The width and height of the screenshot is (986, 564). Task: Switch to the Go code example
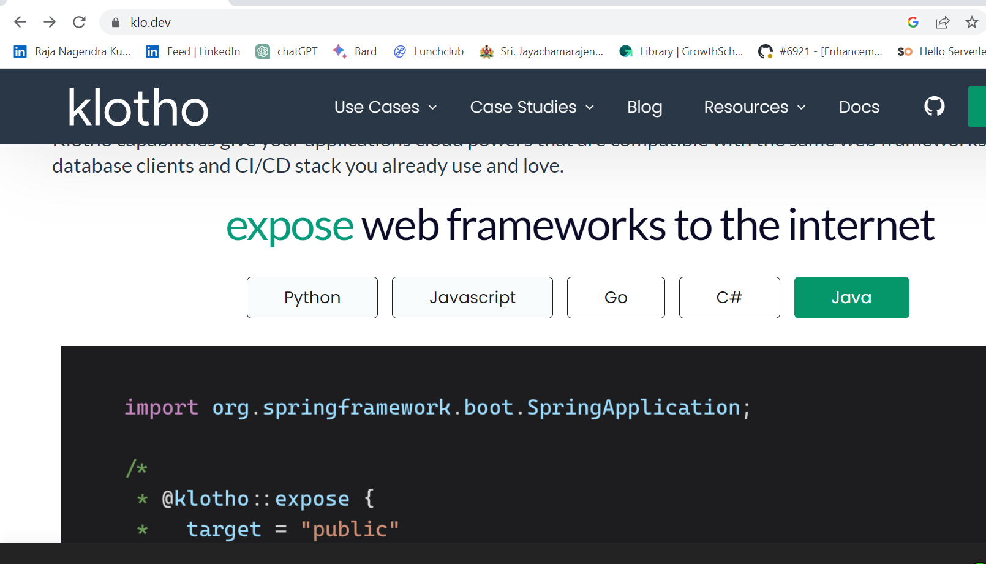pos(615,298)
